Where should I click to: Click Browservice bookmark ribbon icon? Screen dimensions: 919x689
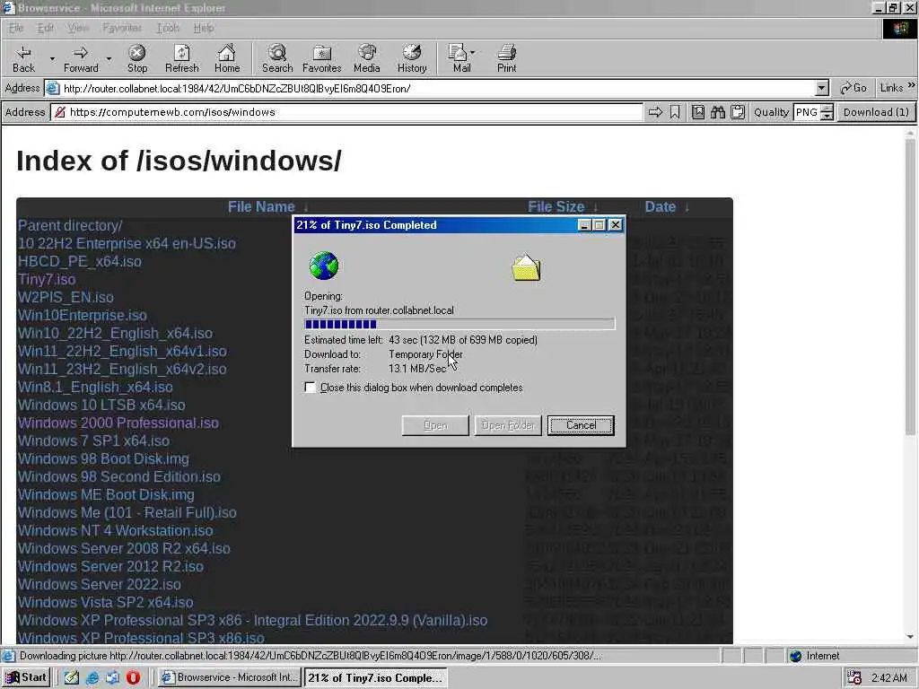[x=675, y=112]
